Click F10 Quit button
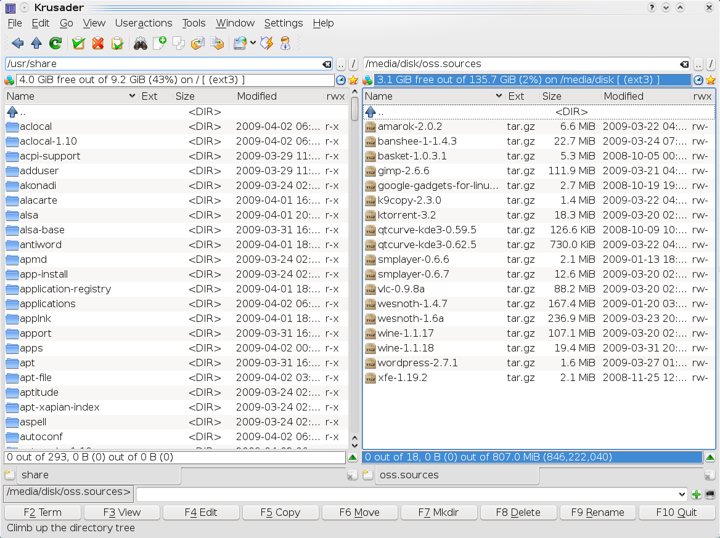The image size is (720, 538). (x=677, y=512)
